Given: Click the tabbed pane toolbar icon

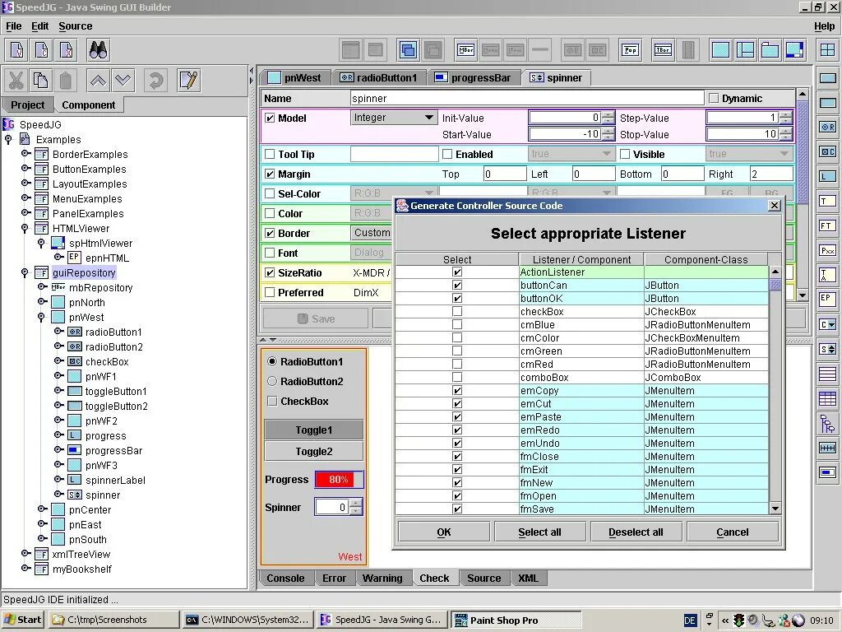Looking at the screenshot, I should tap(770, 50).
